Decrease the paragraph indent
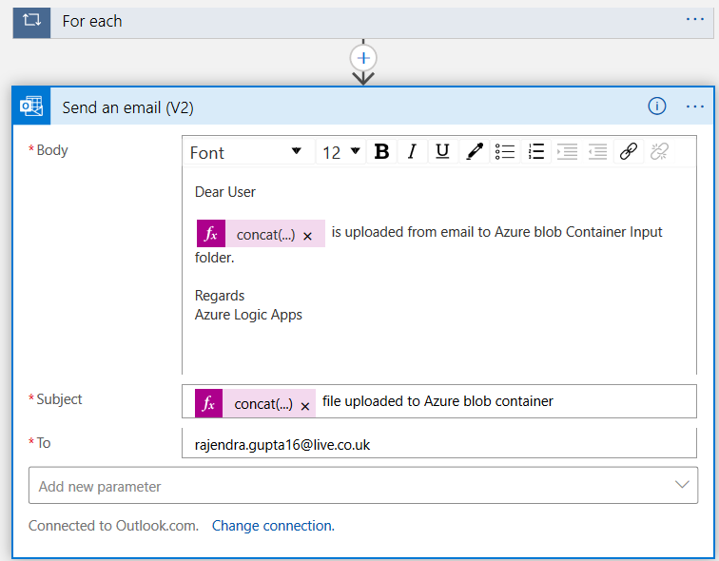The image size is (719, 561). click(597, 152)
